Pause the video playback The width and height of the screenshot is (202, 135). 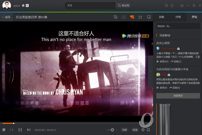tap(20, 130)
